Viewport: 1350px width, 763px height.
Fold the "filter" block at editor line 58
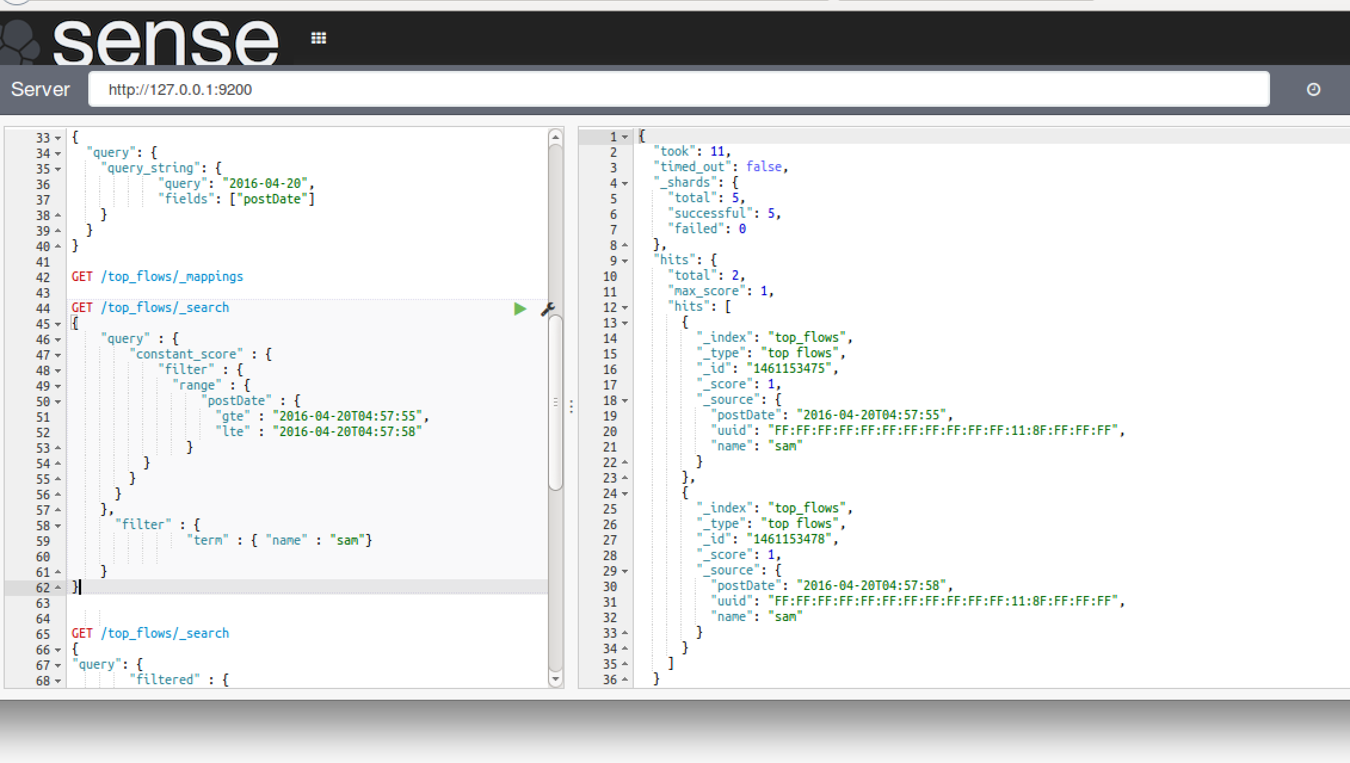(58, 526)
